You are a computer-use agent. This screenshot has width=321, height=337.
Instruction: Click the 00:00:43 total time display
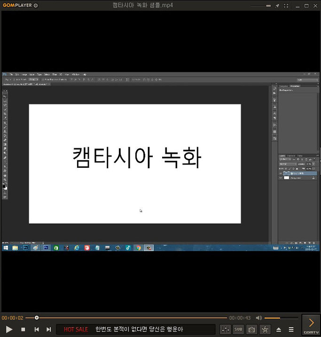coord(240,318)
